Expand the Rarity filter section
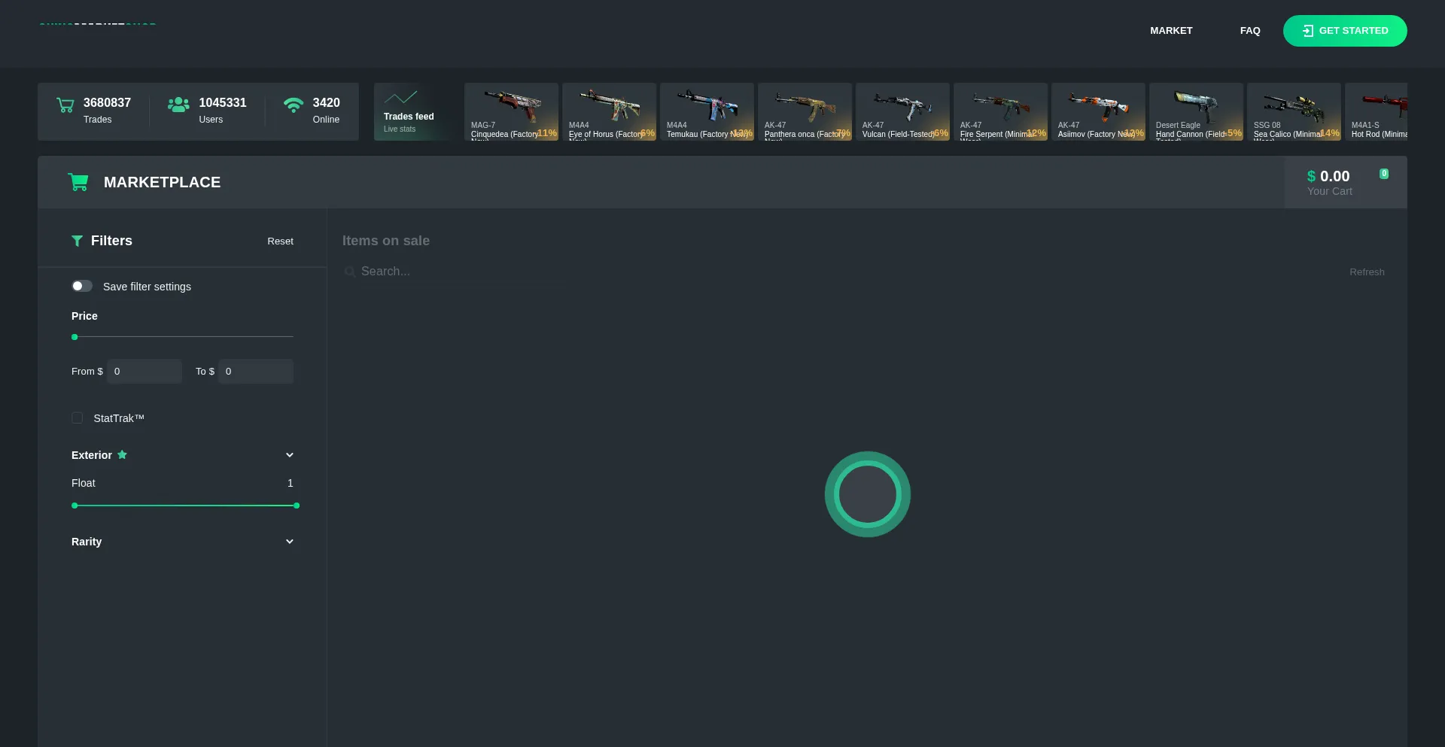This screenshot has height=747, width=1445. click(290, 542)
